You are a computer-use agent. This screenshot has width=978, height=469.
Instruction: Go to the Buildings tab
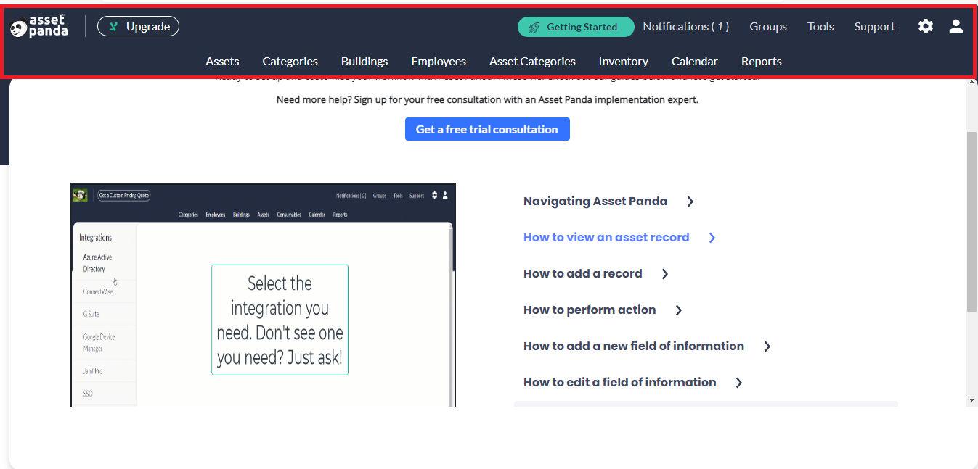click(364, 62)
